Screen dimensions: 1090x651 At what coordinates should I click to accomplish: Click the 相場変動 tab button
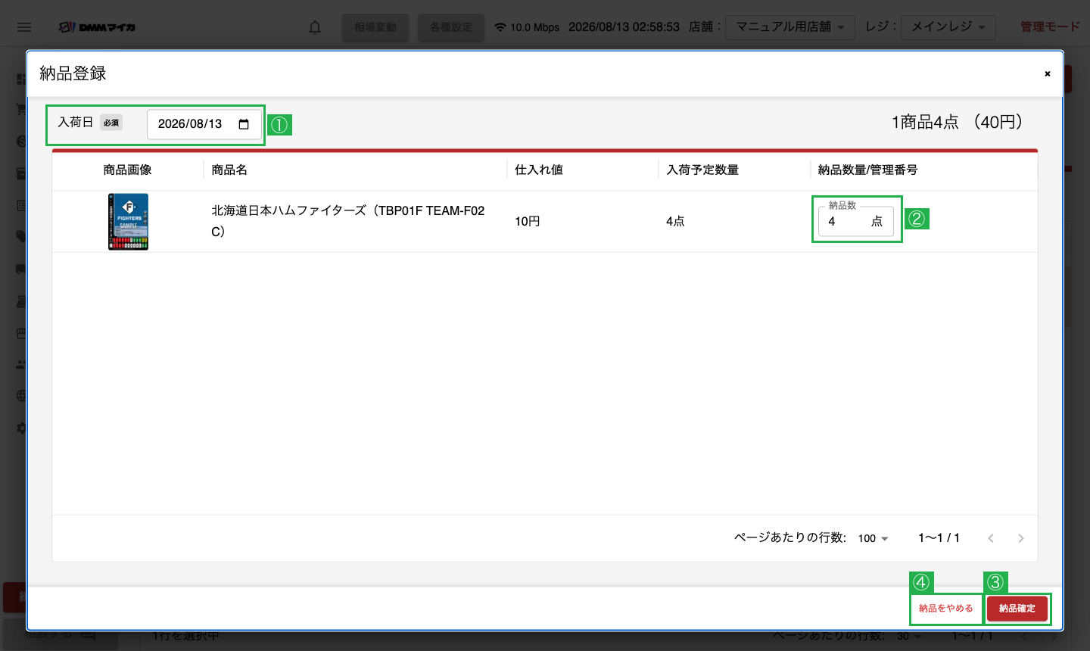pos(375,27)
